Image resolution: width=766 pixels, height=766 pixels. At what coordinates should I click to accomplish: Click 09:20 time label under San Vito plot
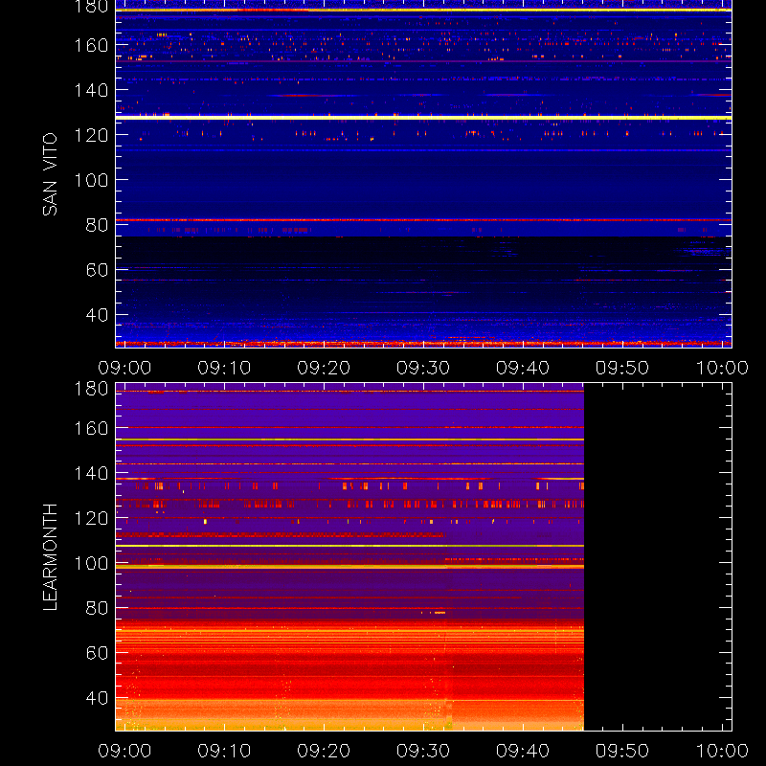324,368
